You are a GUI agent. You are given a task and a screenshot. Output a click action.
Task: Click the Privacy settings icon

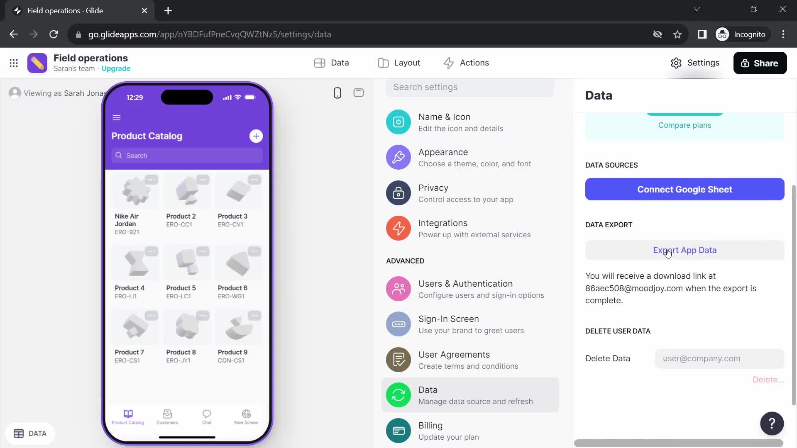pos(398,192)
